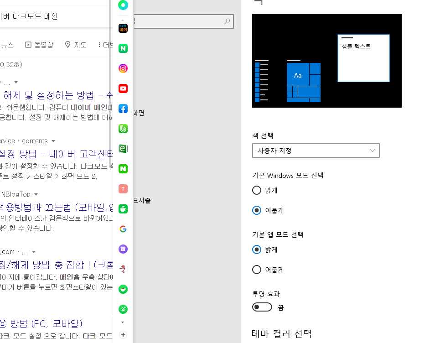
Task: Select 어둡게 under 기본 앱 모드 선택
Action: tap(257, 270)
